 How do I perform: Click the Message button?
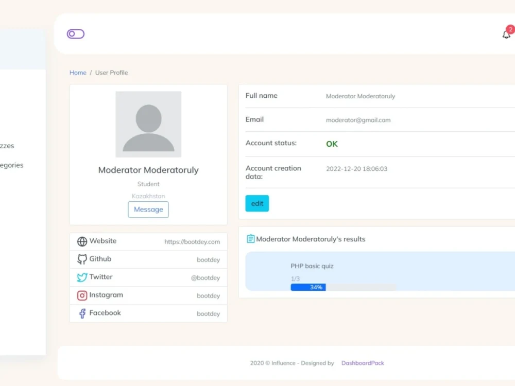(148, 209)
